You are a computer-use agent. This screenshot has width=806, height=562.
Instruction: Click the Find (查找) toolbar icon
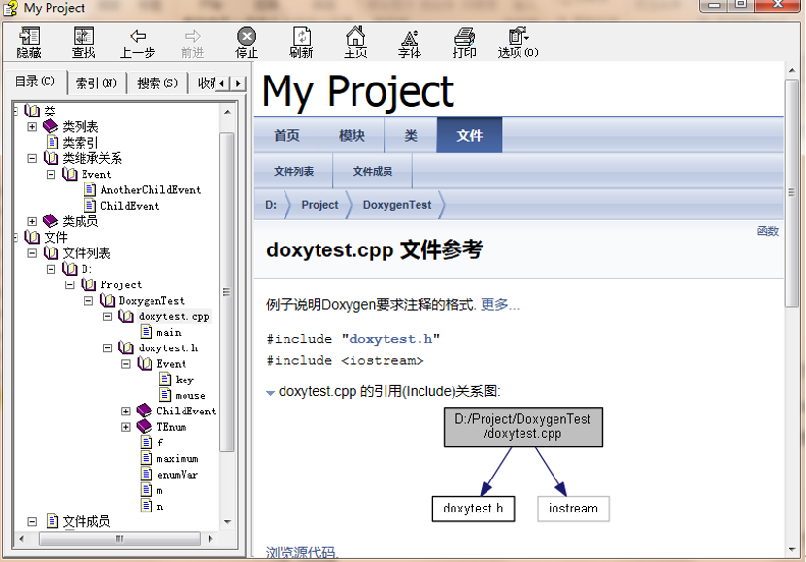coord(84,37)
